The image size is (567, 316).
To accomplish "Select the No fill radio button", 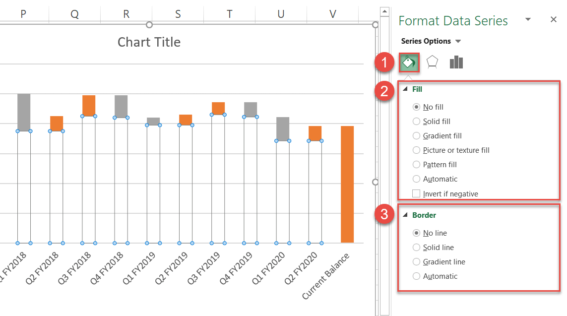I will (x=416, y=107).
